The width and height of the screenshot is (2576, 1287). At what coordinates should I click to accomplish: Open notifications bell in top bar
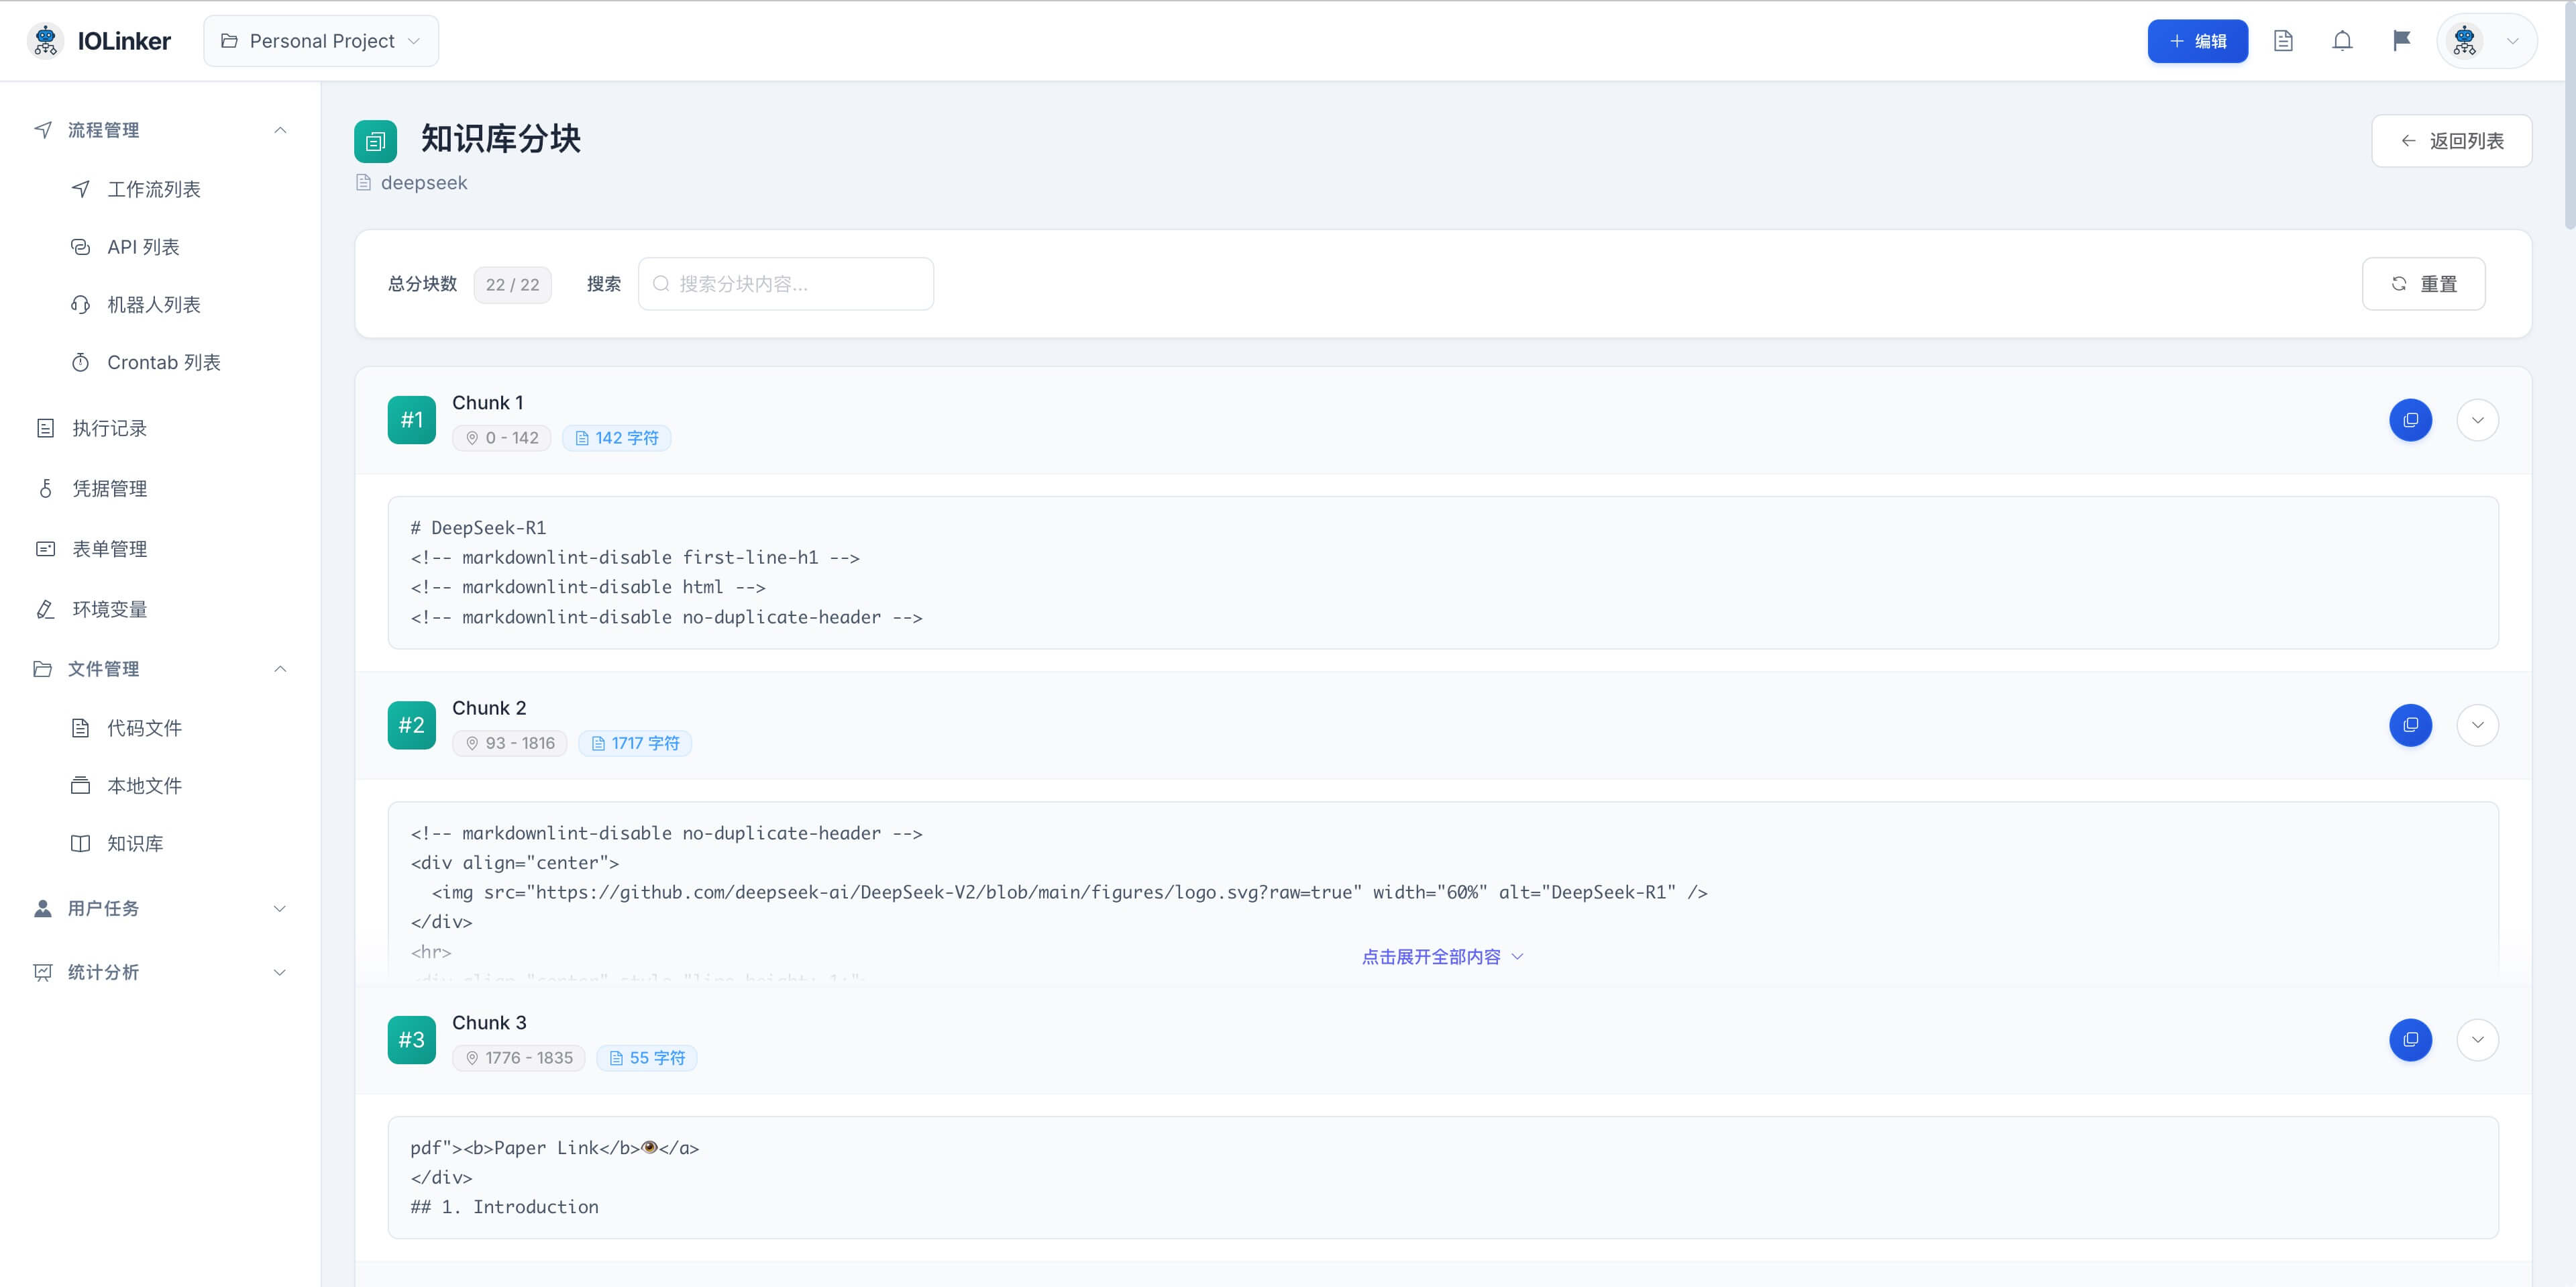(2342, 40)
